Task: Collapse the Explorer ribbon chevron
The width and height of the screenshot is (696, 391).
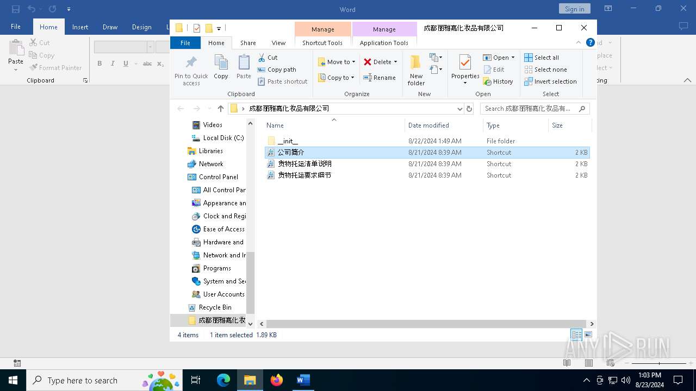Action: (579, 42)
